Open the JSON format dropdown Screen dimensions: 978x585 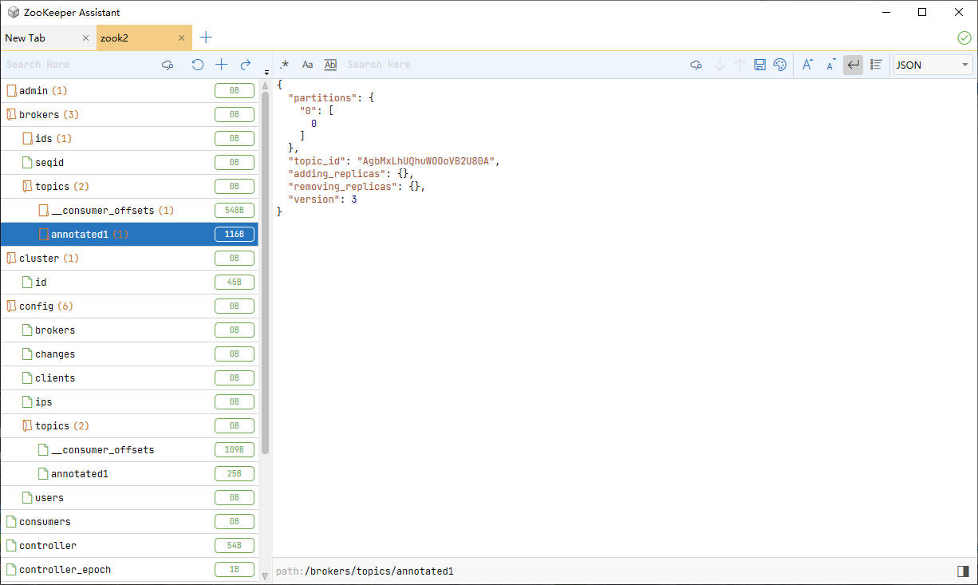pyautogui.click(x=933, y=65)
